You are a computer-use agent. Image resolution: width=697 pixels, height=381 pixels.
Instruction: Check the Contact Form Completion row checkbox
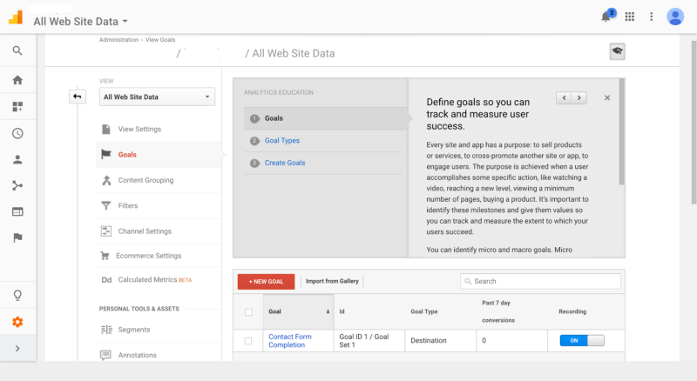coord(248,341)
